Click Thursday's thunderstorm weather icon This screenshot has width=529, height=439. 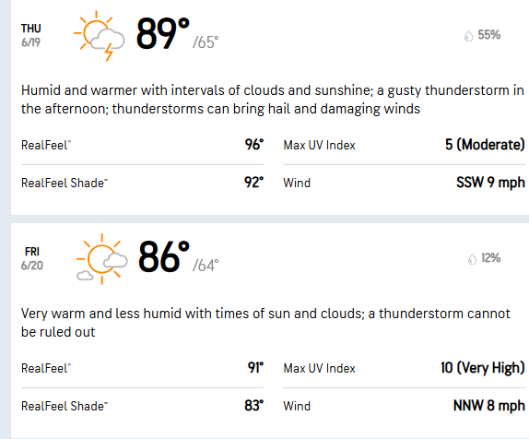click(99, 36)
